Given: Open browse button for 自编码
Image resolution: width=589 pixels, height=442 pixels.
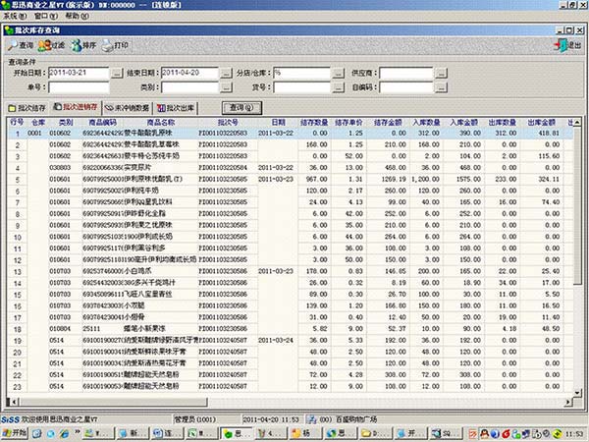Looking at the screenshot, I should click(441, 87).
